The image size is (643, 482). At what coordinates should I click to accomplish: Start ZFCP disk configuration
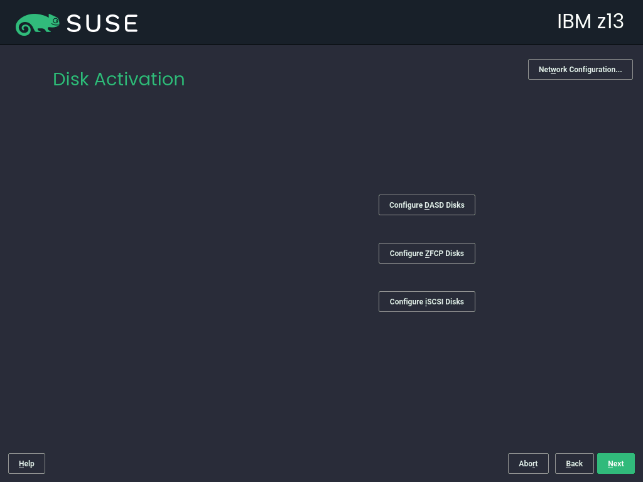click(427, 253)
